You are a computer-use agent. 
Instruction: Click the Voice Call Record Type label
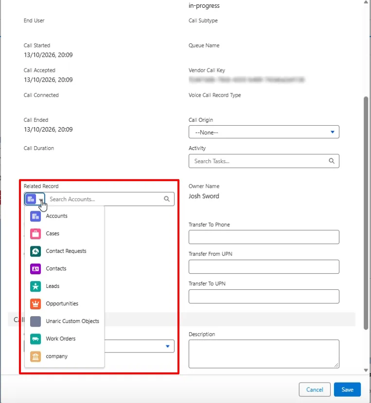click(x=215, y=95)
